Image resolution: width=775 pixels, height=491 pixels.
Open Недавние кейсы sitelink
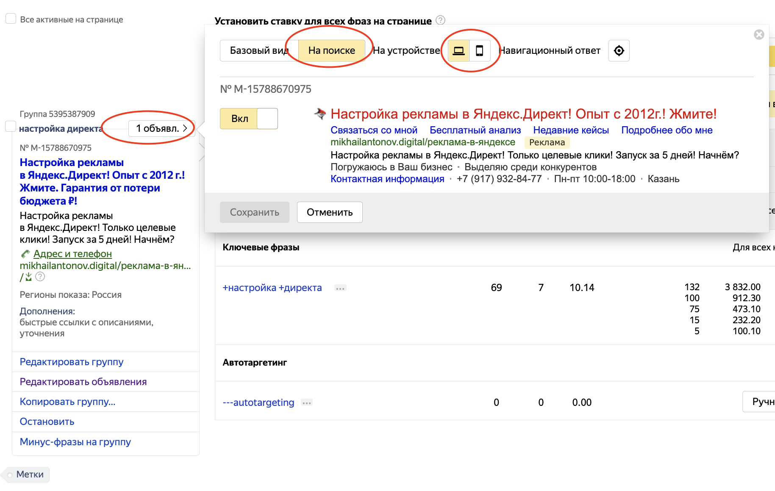[571, 130]
